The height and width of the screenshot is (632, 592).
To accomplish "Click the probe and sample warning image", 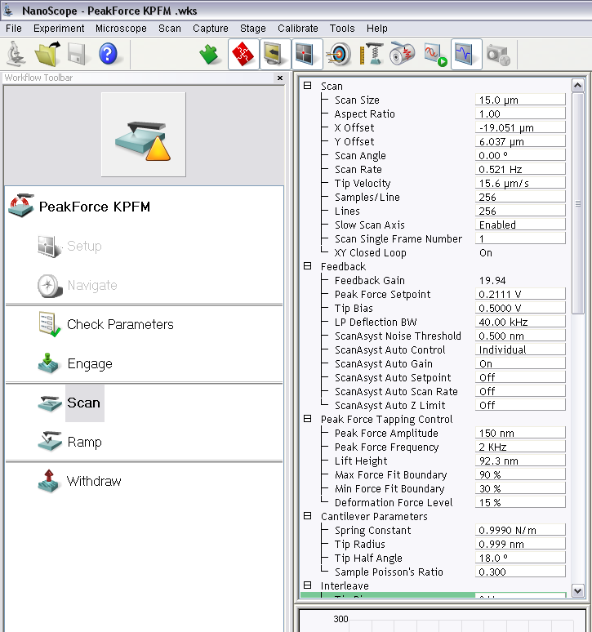I will click(144, 135).
